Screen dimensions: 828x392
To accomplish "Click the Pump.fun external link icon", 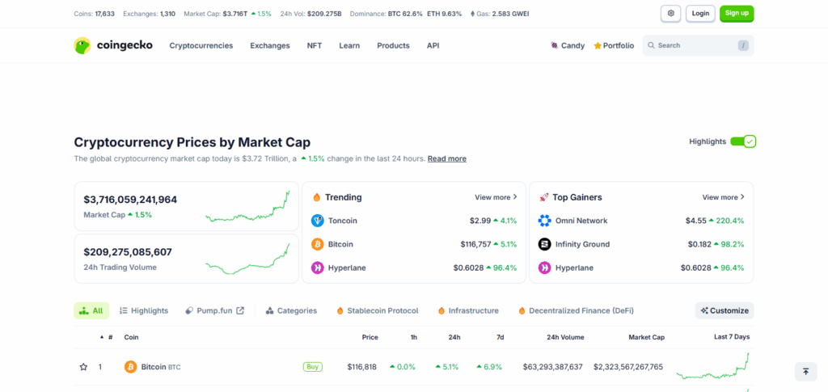I will tap(240, 310).
